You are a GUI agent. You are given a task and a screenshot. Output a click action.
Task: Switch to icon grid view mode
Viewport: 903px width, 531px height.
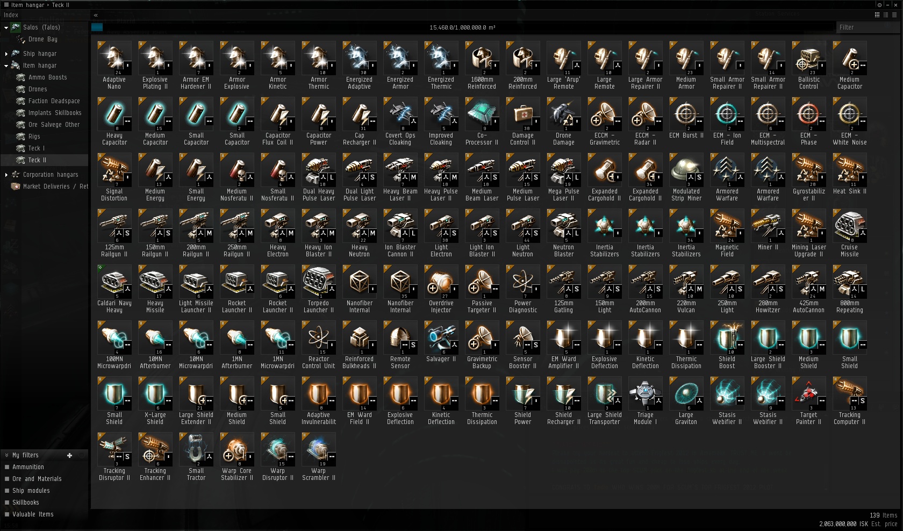click(x=877, y=15)
